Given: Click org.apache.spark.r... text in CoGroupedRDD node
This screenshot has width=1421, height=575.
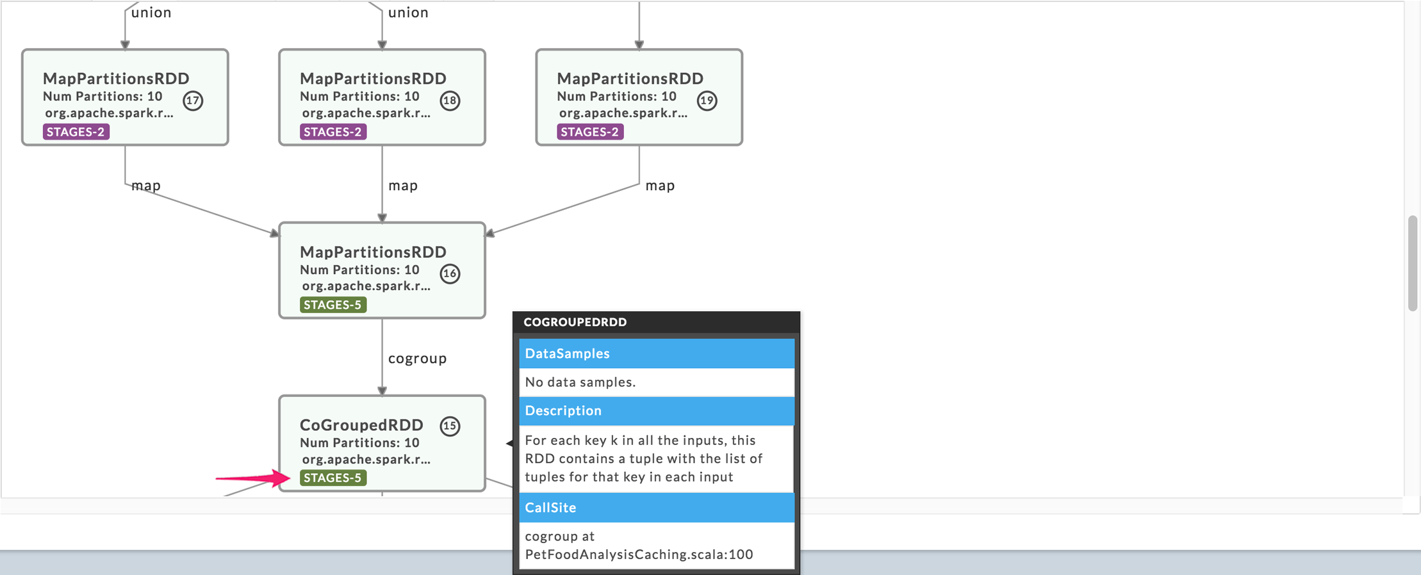Looking at the screenshot, I should (x=366, y=459).
